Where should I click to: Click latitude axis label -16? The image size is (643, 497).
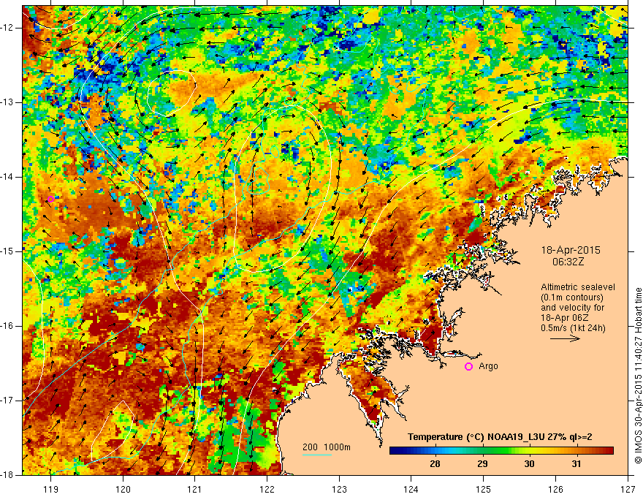pos(8,326)
